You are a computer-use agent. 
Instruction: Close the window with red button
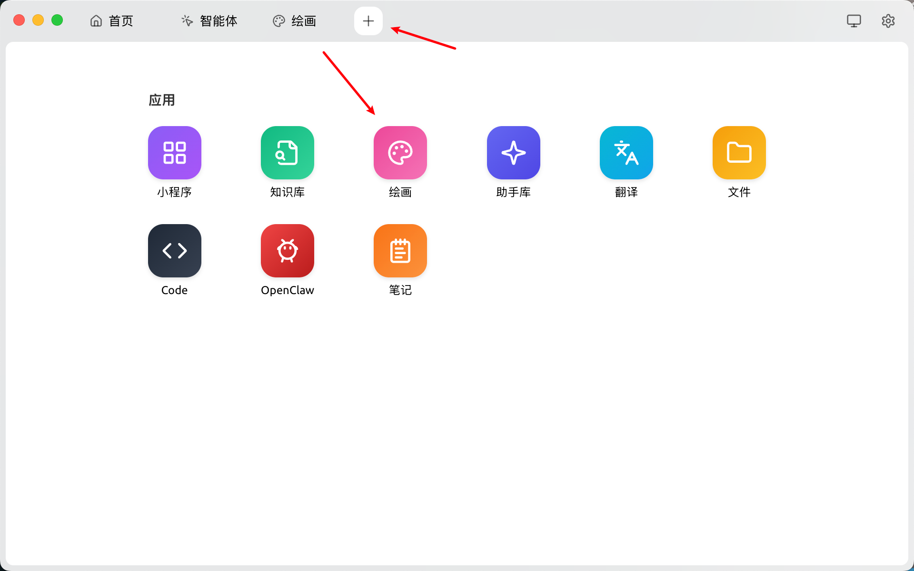(x=19, y=20)
